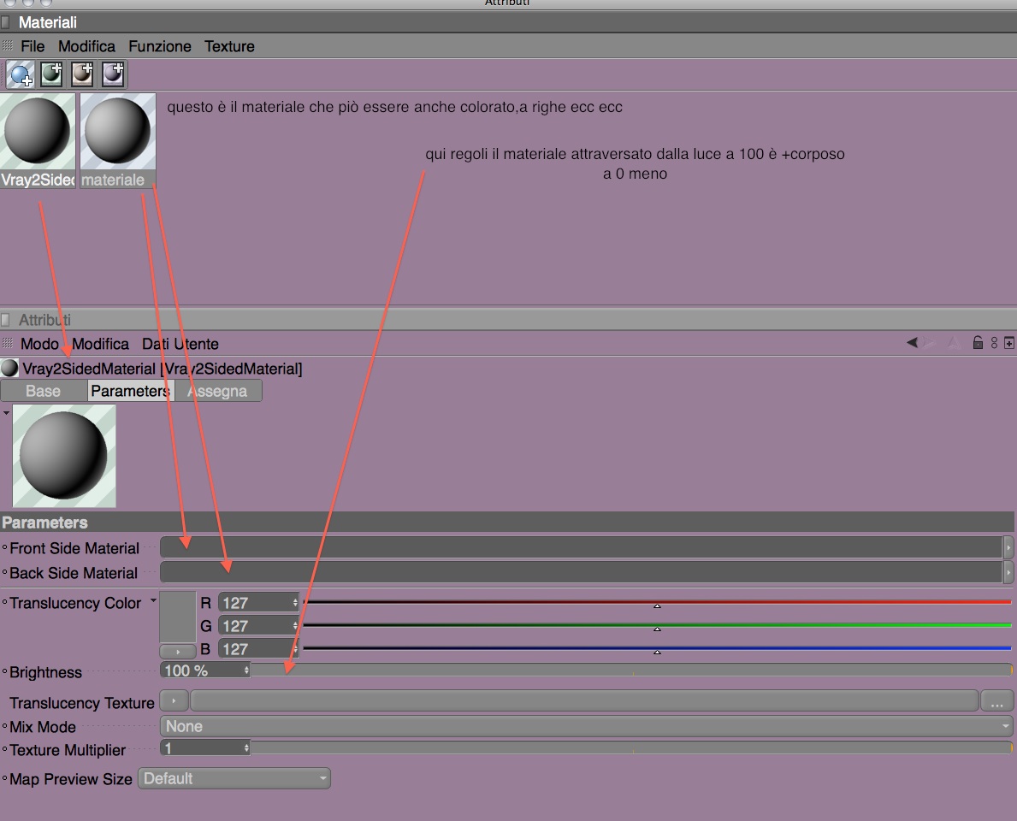Open the Dati Utente menu
Image resolution: width=1017 pixels, height=821 pixels.
(180, 344)
